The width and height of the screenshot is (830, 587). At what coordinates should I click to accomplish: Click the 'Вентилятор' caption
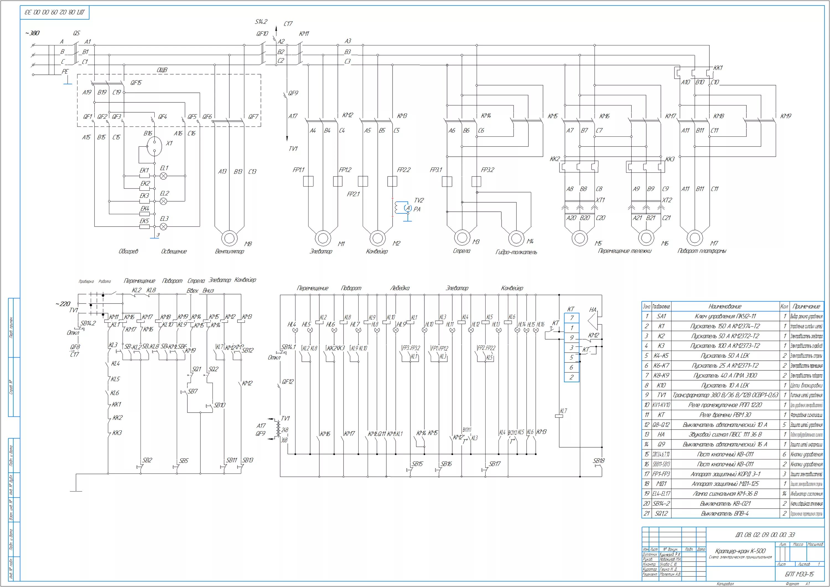[230, 251]
